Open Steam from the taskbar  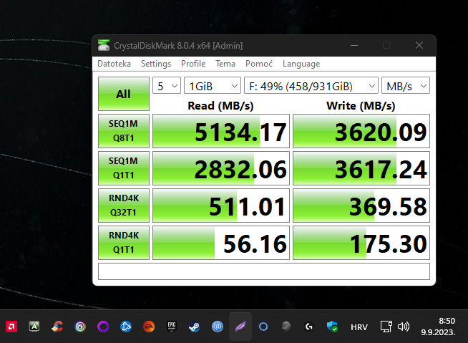pyautogui.click(x=195, y=327)
